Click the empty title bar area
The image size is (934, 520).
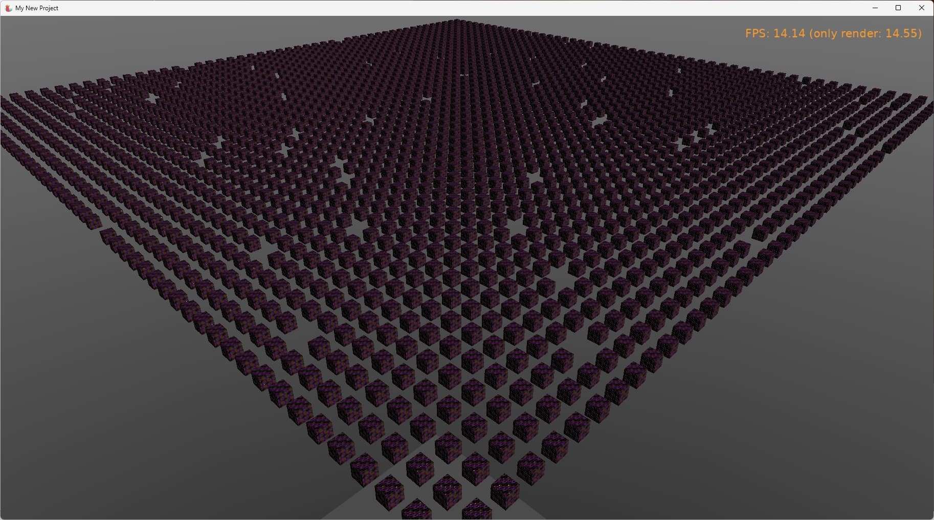[x=460, y=8]
